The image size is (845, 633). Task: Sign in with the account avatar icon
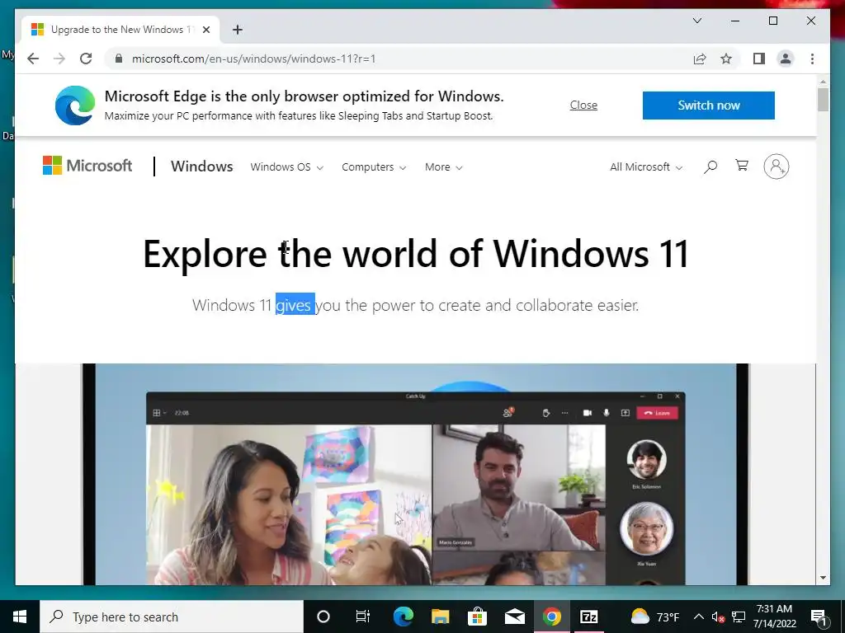pos(776,166)
